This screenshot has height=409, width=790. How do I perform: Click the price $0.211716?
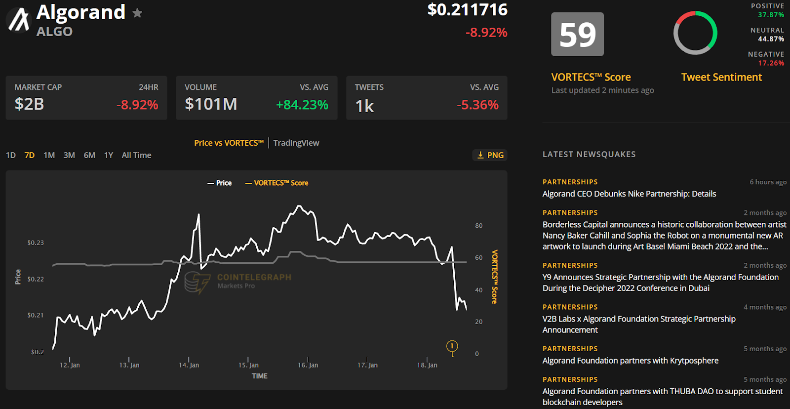click(x=467, y=10)
